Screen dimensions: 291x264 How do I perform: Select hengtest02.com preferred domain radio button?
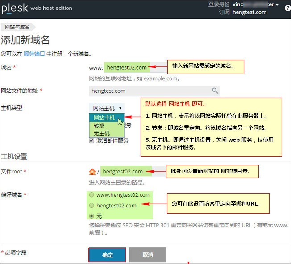coord(91,206)
